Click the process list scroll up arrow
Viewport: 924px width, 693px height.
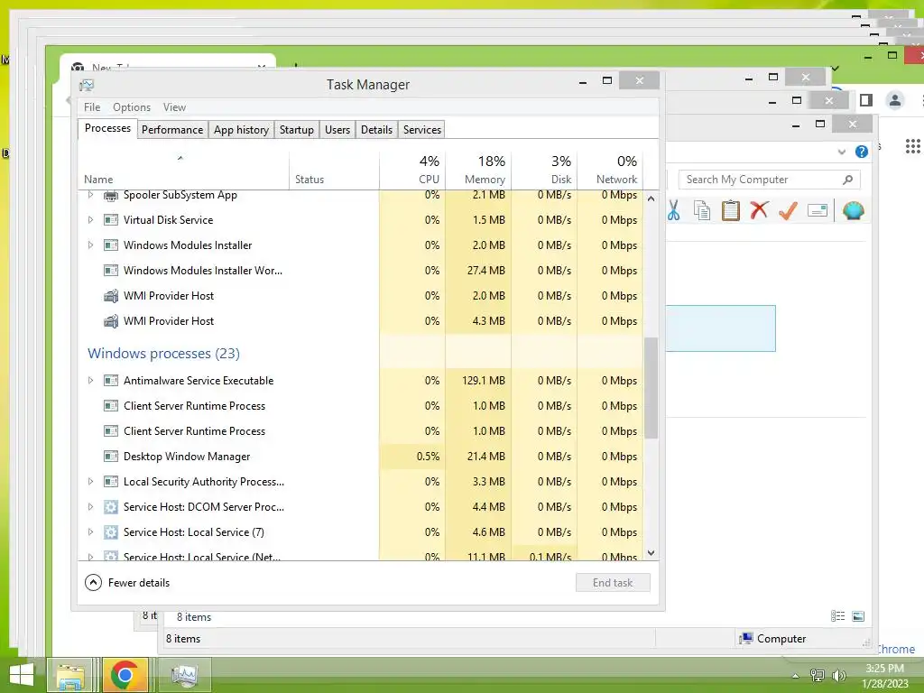point(651,199)
